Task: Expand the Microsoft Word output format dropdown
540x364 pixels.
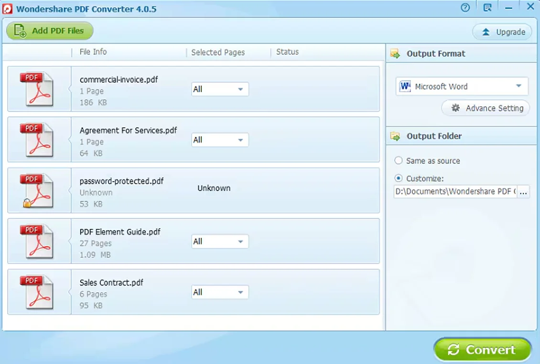Action: coord(462,86)
